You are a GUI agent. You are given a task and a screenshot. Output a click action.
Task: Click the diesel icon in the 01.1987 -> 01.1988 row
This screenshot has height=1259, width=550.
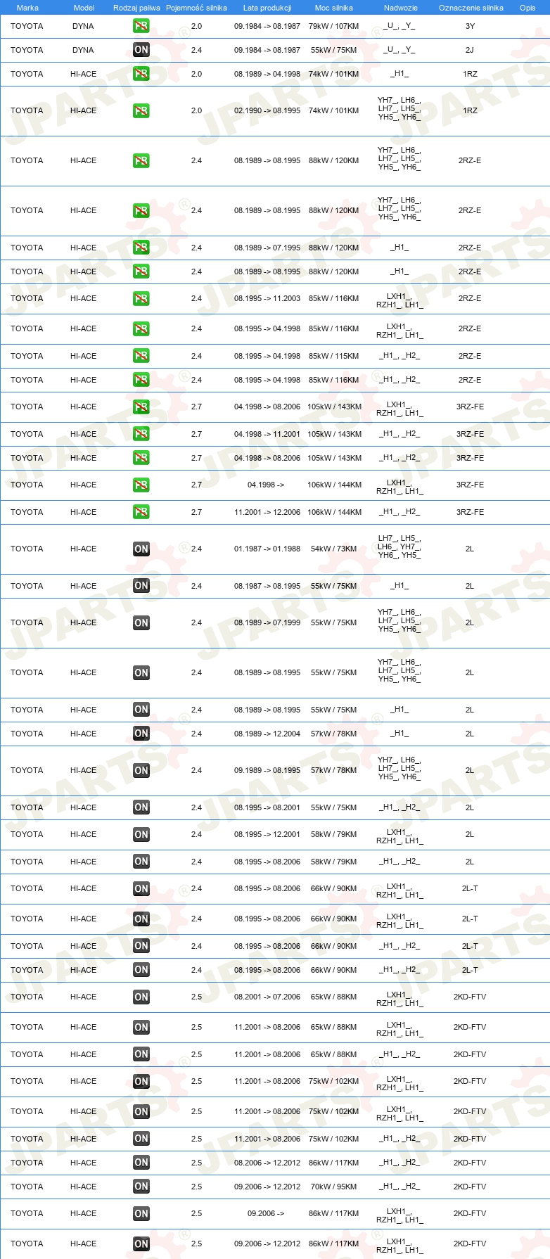141,549
